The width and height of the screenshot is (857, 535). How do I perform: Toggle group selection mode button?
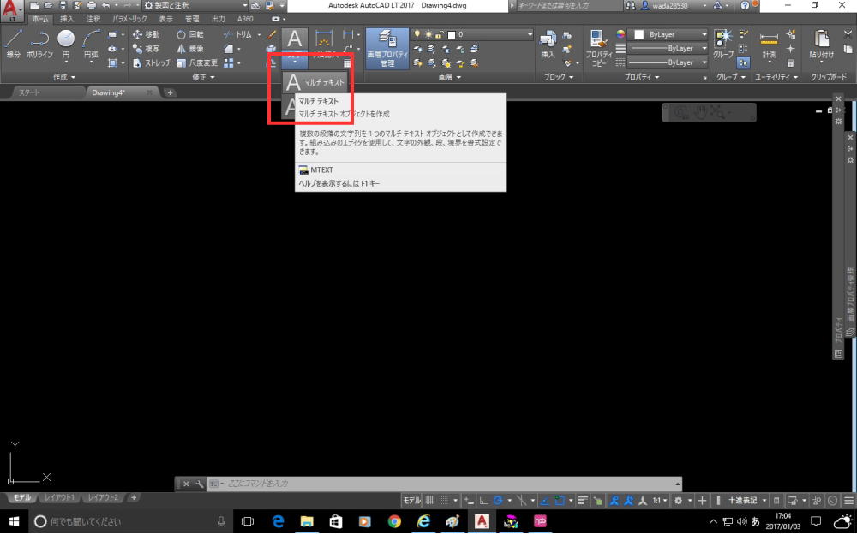tap(743, 62)
